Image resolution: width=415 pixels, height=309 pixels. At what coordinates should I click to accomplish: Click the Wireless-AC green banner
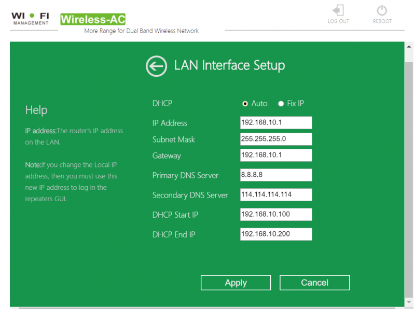pyautogui.click(x=93, y=19)
